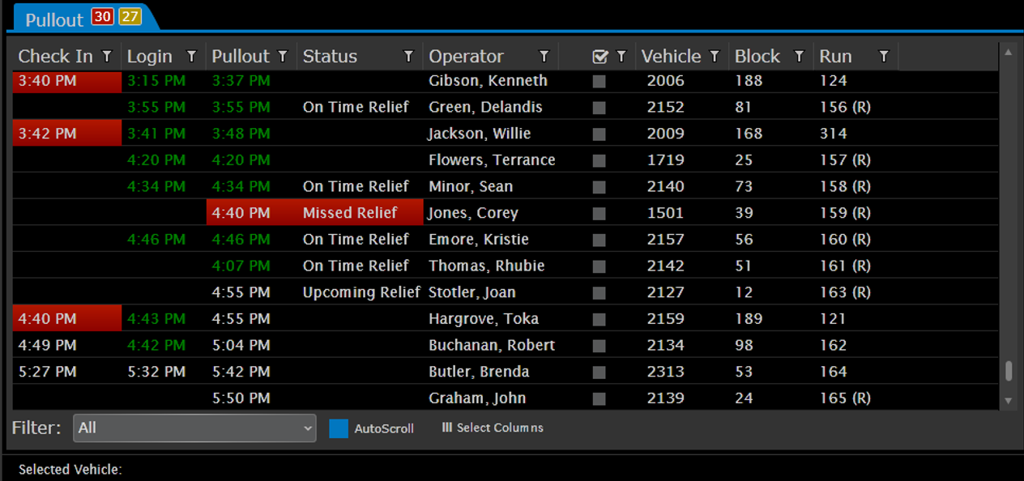Tick the checkbox for Buchanan, Robert
The image size is (1024, 481).
point(599,346)
